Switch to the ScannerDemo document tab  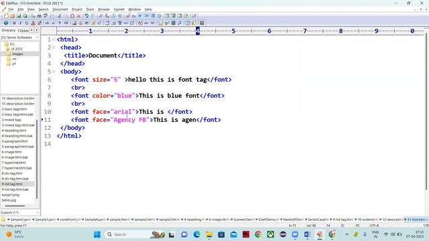click(243, 220)
